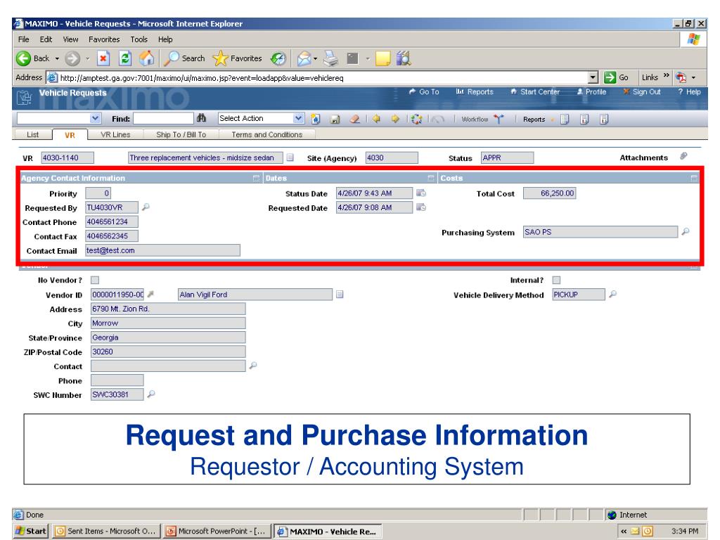Viewport: 720px width, 540px height.
Task: Open the Select Action dropdown
Action: pyautogui.click(x=298, y=118)
